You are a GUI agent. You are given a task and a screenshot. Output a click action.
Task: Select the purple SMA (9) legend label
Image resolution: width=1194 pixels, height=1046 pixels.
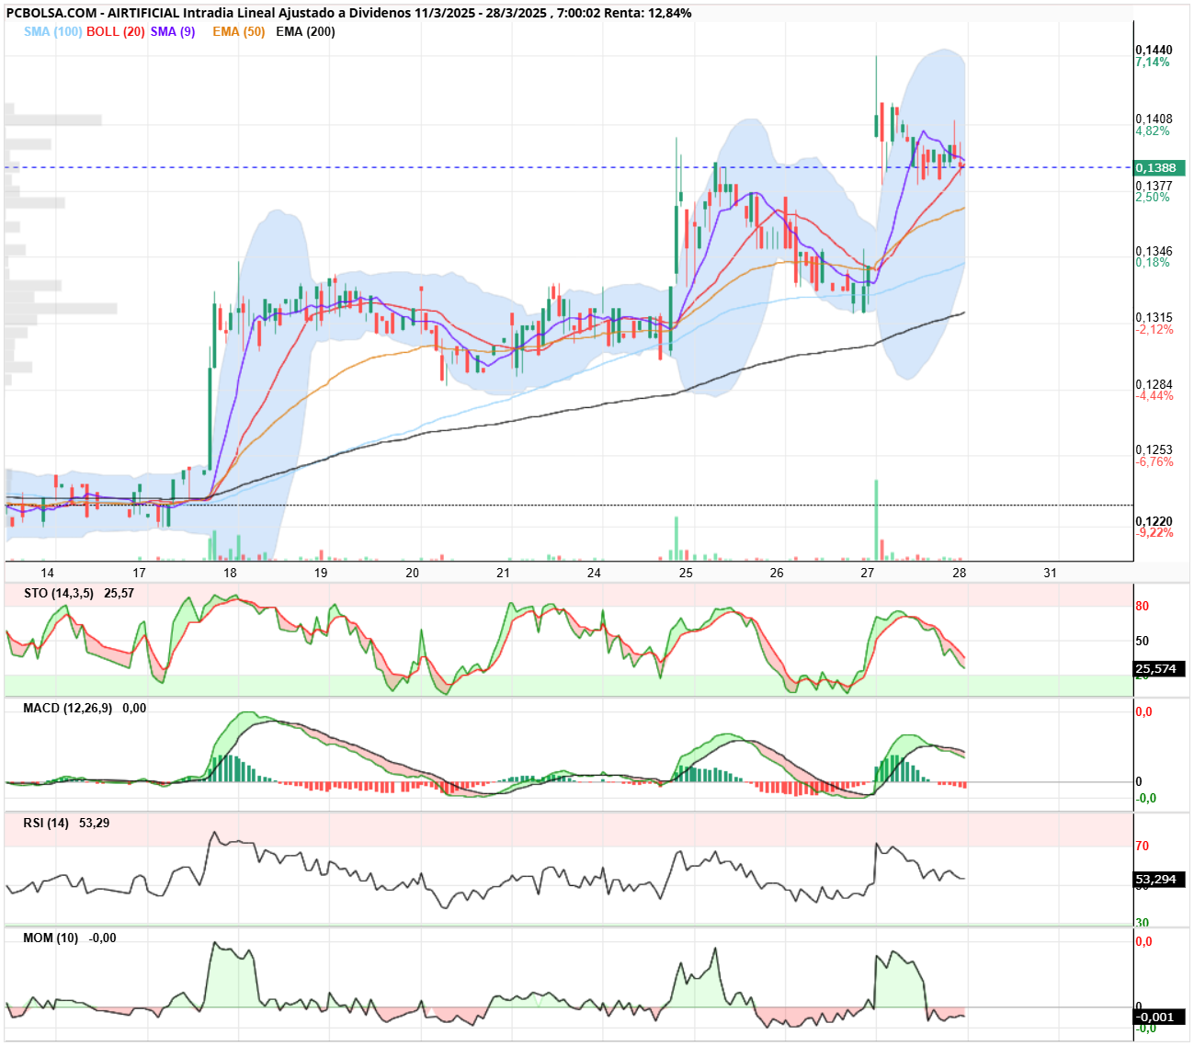(173, 31)
